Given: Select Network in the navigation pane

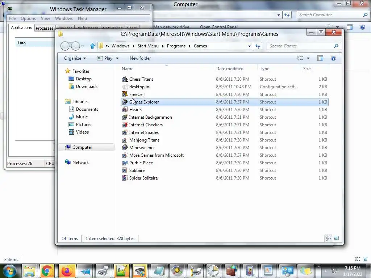Looking at the screenshot, I should point(77,163).
